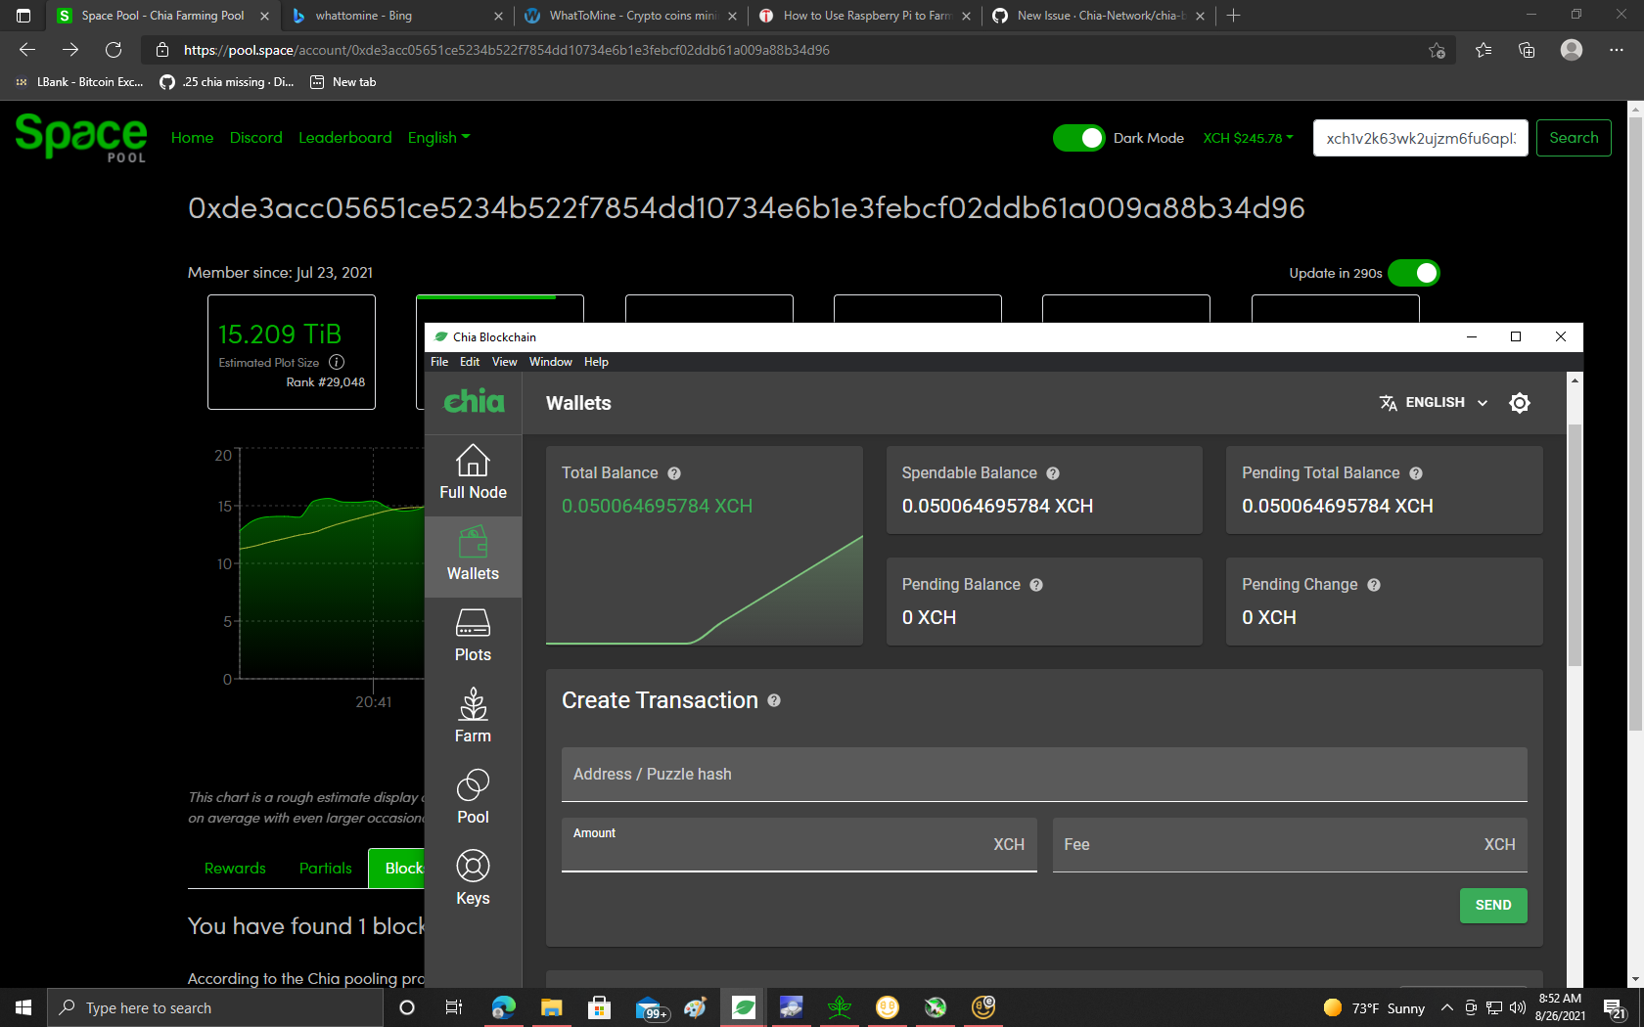Toggle the auto-update switch
The height and width of the screenshot is (1027, 1644).
1414,273
